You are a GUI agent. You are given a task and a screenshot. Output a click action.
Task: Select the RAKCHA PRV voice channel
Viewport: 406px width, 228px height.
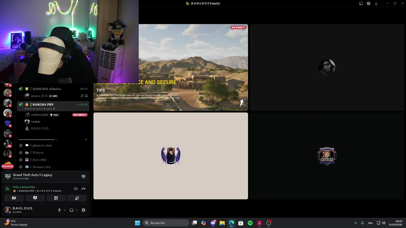click(53, 106)
